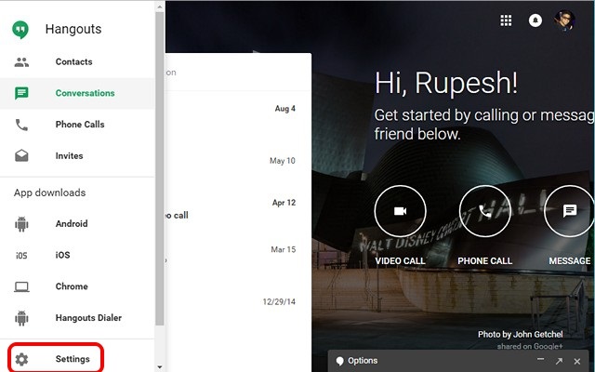Image resolution: width=595 pixels, height=372 pixels.
Task: Open the notifications bell
Action: (x=535, y=20)
